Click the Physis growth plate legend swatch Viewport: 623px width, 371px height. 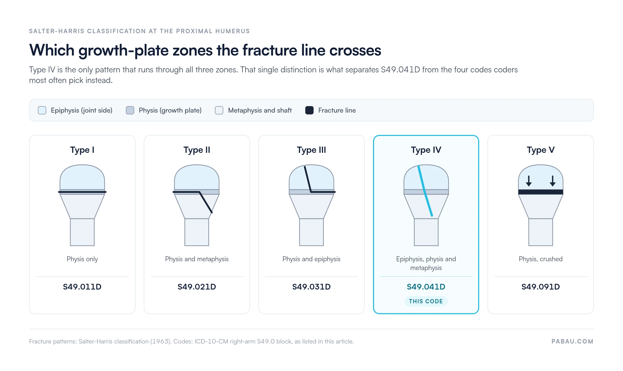(x=130, y=110)
